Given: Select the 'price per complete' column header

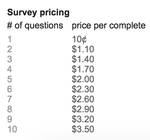Looking at the screenshot, I should [x=109, y=26].
